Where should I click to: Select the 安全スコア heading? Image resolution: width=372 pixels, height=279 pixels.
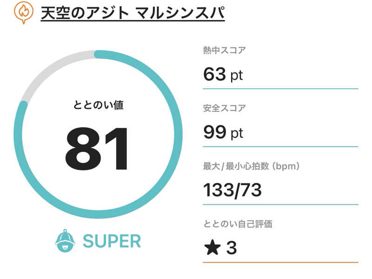click(x=225, y=109)
